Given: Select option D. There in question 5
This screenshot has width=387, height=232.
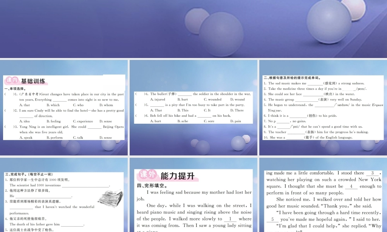Looking at the screenshot, I should (237, 110).
